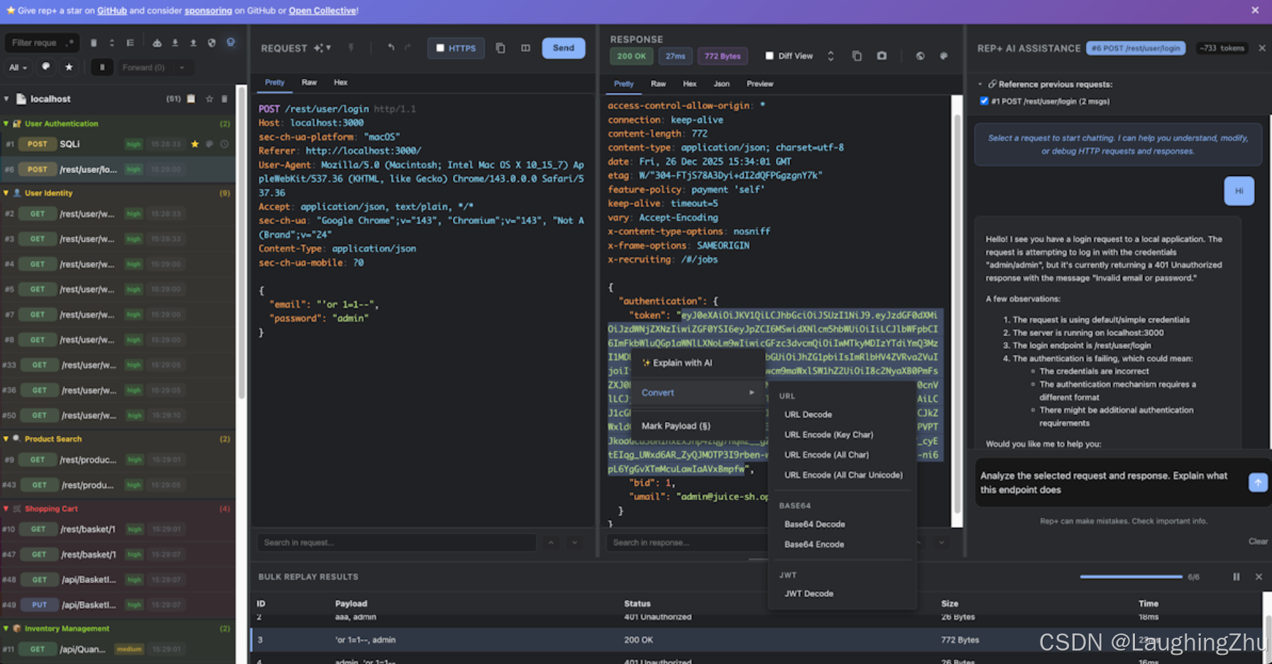
Task: Enable the Diff View checkbox
Action: (x=769, y=55)
